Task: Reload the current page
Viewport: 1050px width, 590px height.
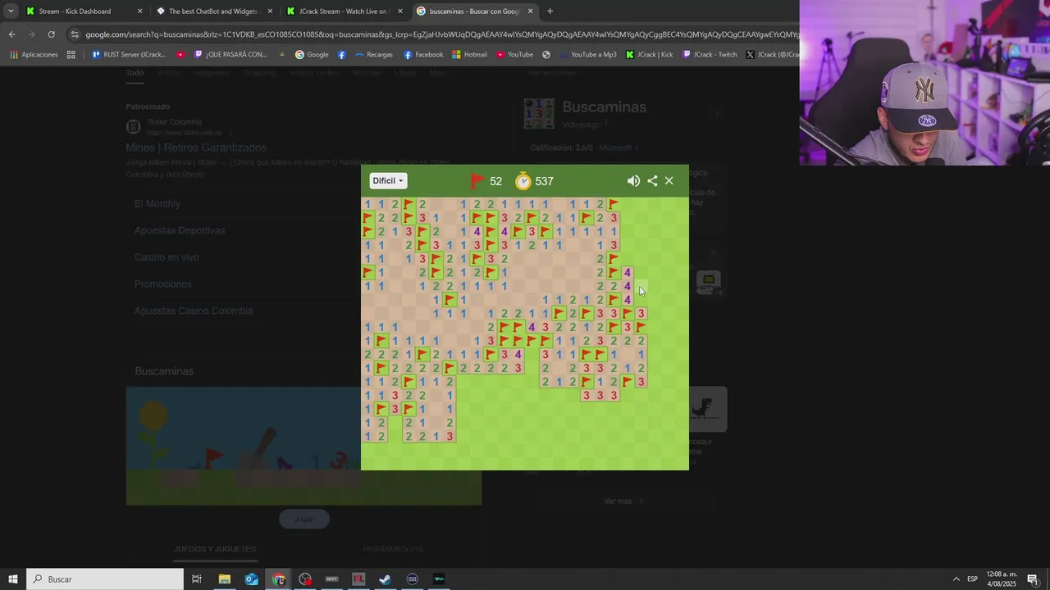Action: pos(51,34)
